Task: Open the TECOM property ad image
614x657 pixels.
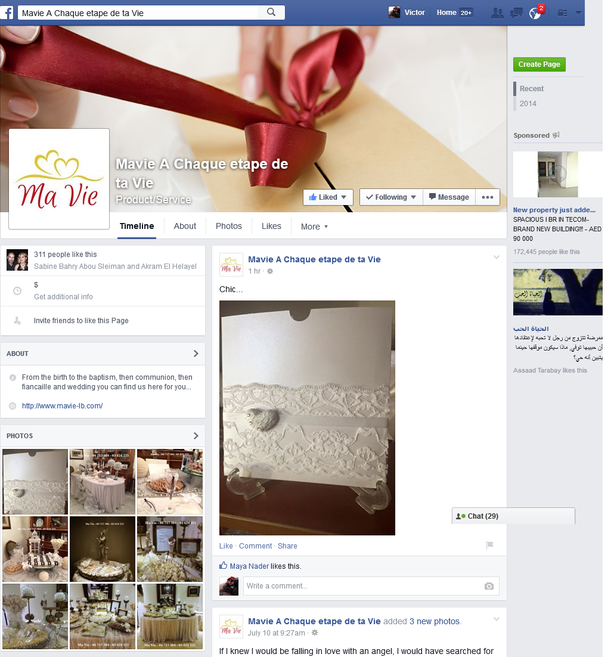Action: pyautogui.click(x=558, y=174)
